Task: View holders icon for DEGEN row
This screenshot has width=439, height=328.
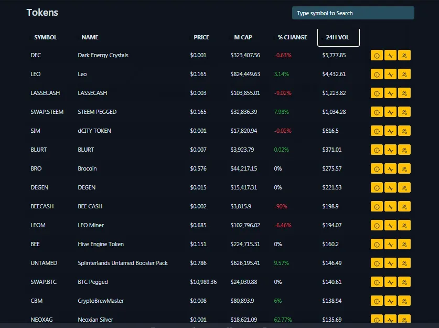Action: pos(404,187)
